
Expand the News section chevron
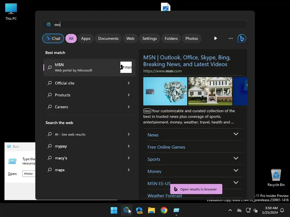[x=236, y=134]
